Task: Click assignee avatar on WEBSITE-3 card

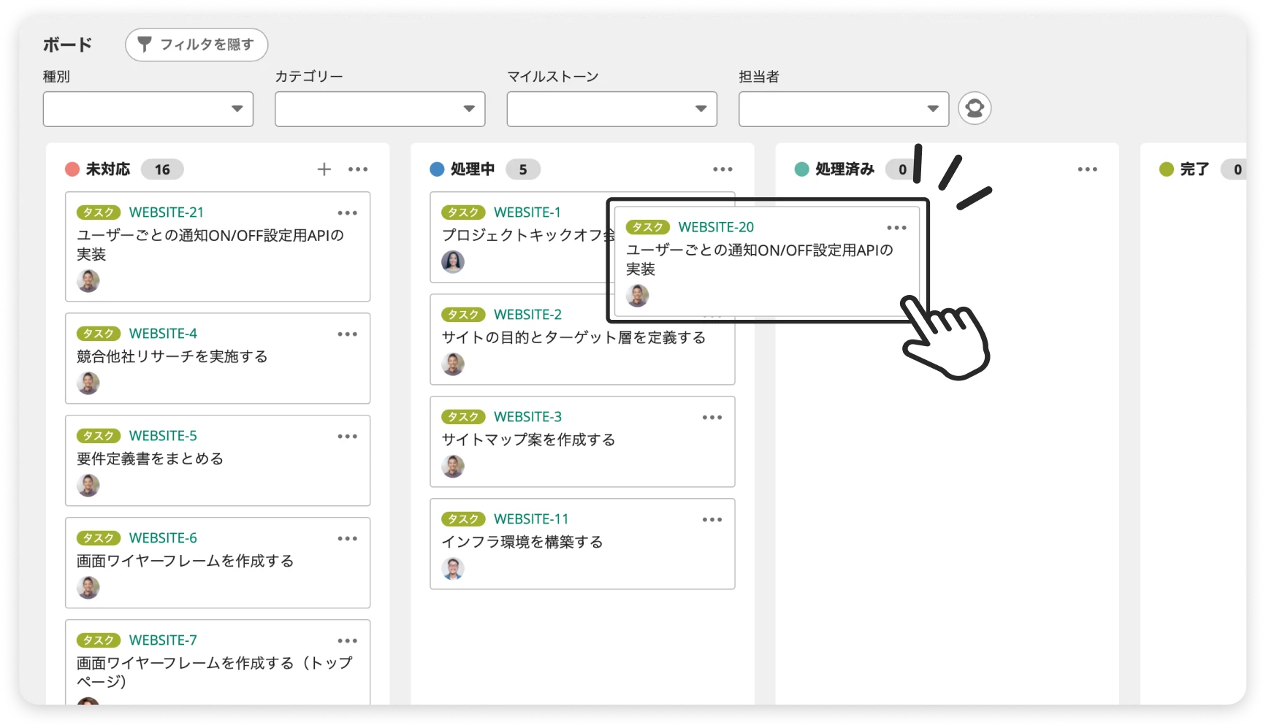Action: [453, 466]
